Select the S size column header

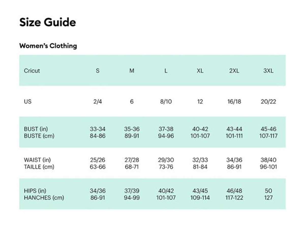98,71
